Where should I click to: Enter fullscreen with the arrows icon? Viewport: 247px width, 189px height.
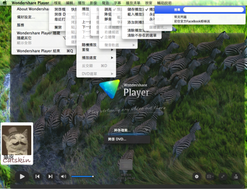[x=223, y=177]
